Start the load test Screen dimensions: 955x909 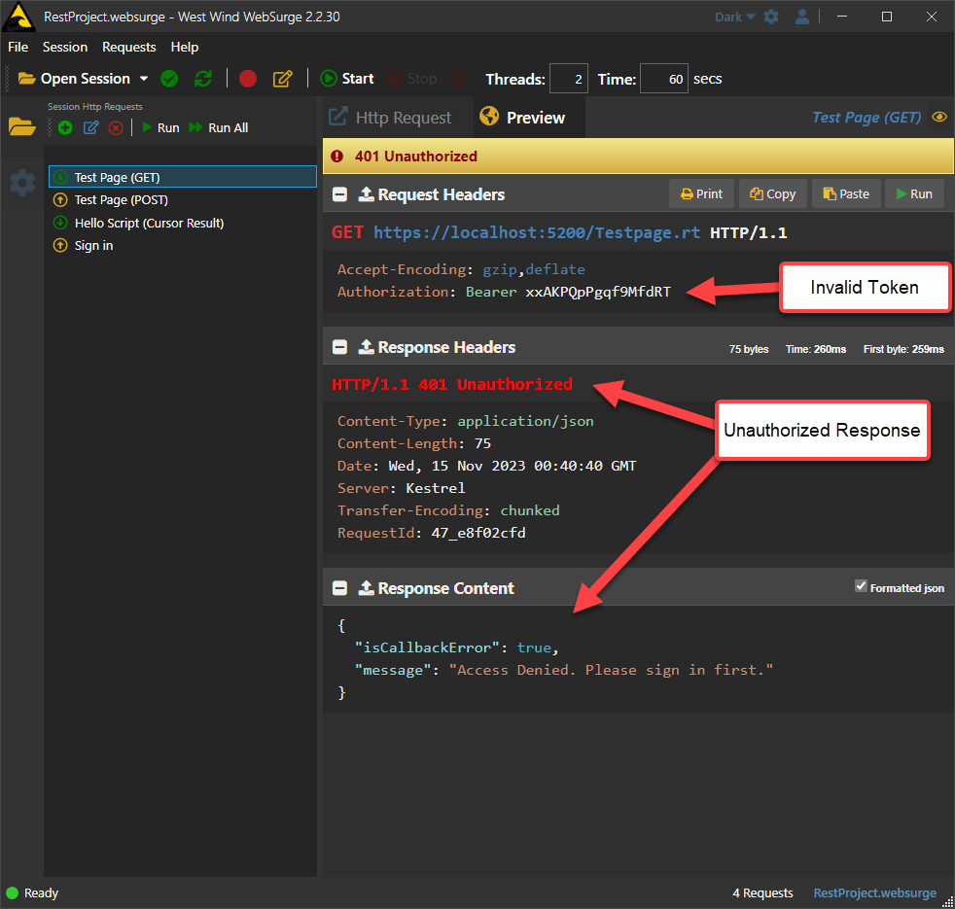[347, 79]
